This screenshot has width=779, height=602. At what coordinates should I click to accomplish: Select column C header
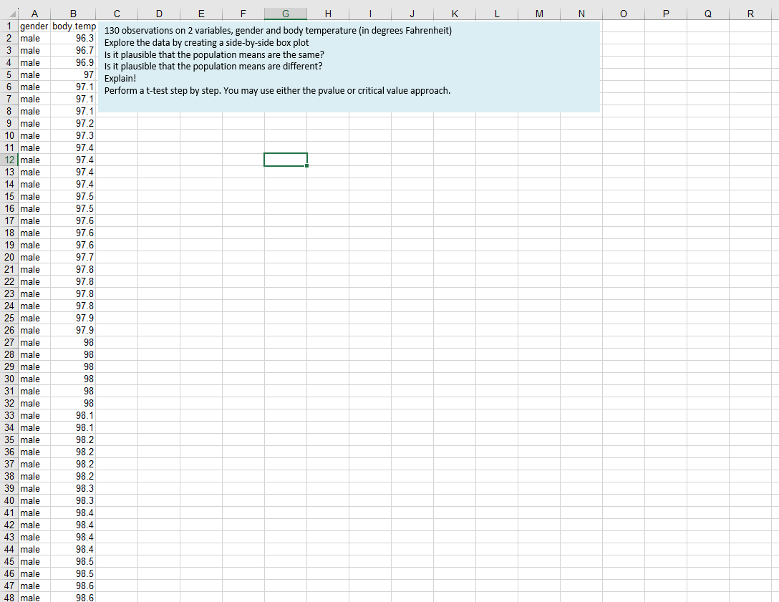click(117, 14)
